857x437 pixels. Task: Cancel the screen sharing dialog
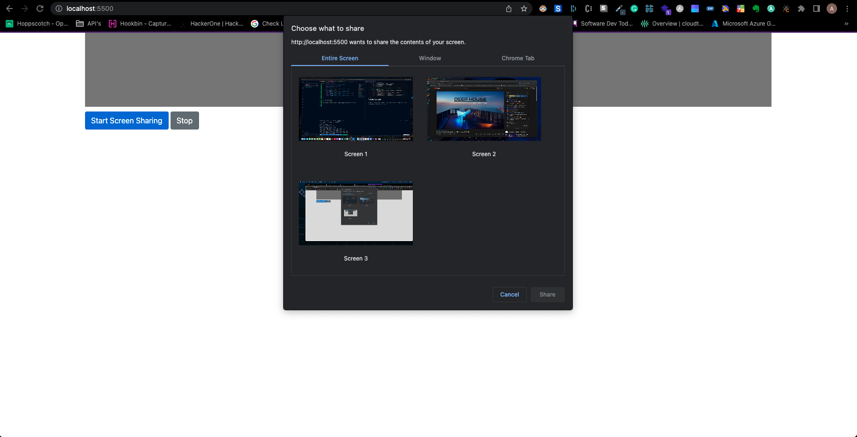pos(509,294)
